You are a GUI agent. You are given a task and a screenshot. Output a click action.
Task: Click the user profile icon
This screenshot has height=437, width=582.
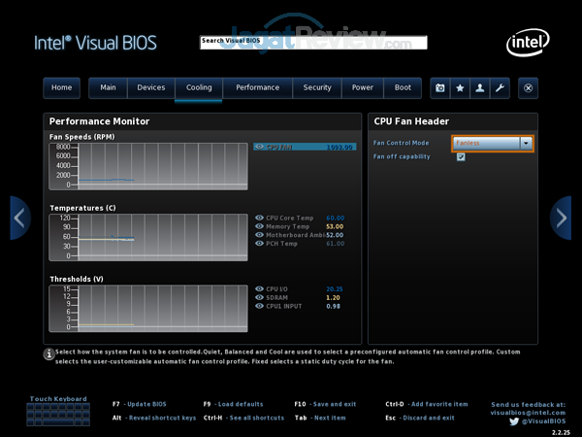[479, 87]
